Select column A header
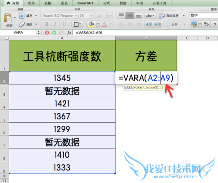This screenshot has height=183, width=218. click(x=62, y=38)
